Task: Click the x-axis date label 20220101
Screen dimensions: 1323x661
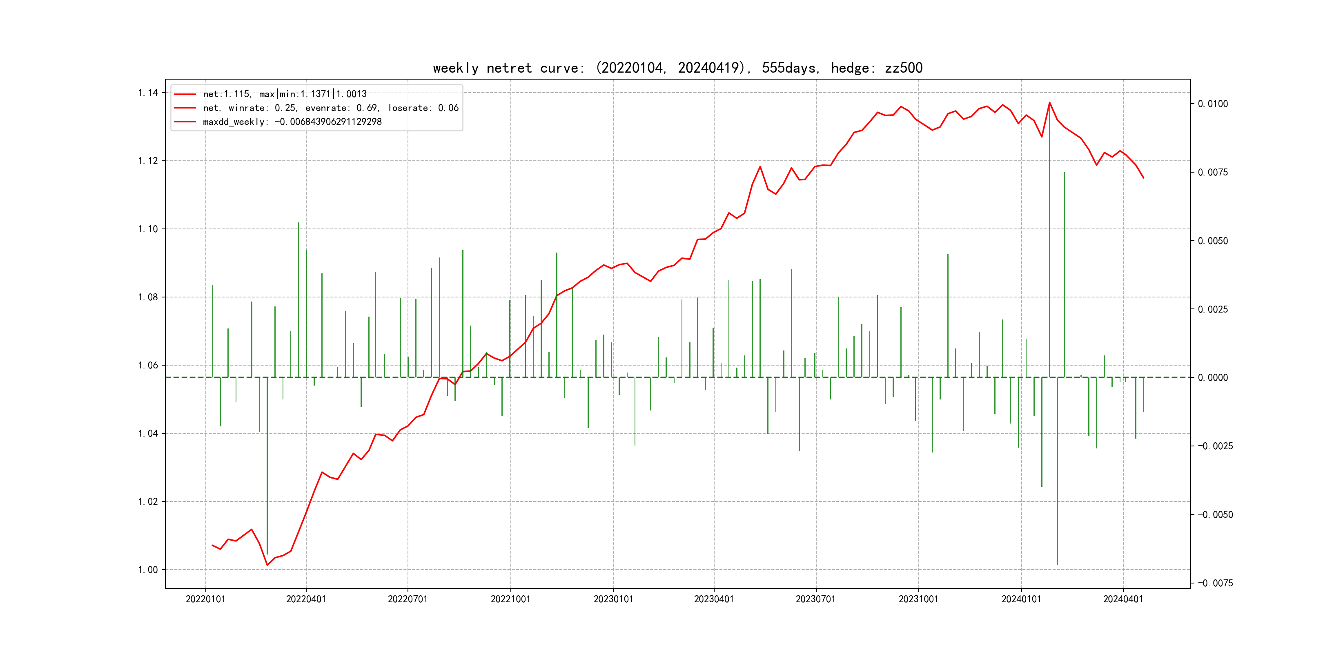Action: coord(205,599)
